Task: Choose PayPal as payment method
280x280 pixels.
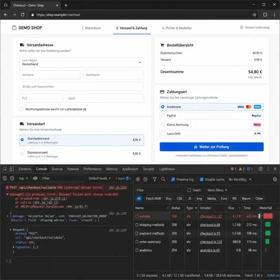Action: (x=211, y=116)
